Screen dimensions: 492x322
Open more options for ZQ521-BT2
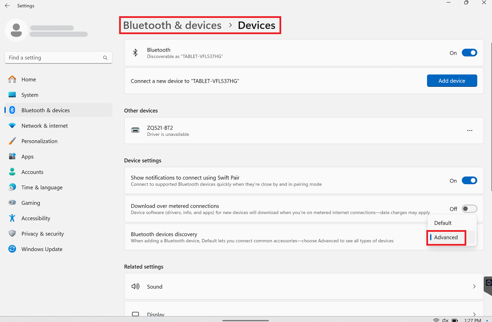coord(470,130)
